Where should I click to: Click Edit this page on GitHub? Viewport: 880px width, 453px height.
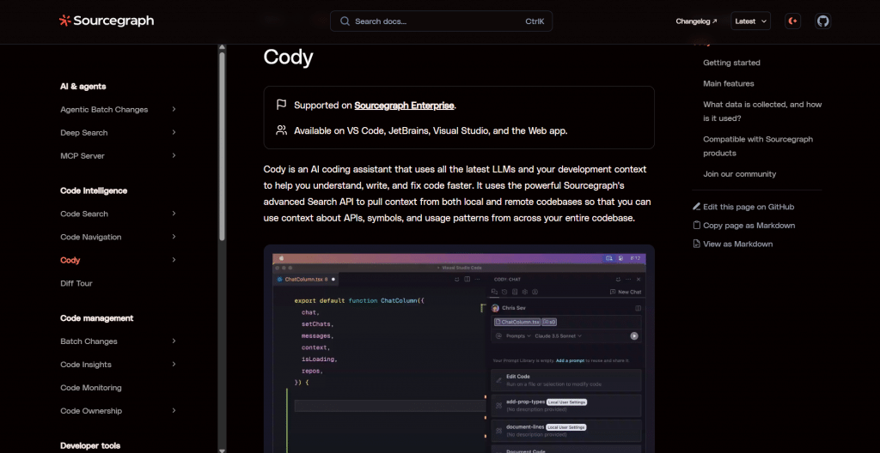pyautogui.click(x=749, y=207)
